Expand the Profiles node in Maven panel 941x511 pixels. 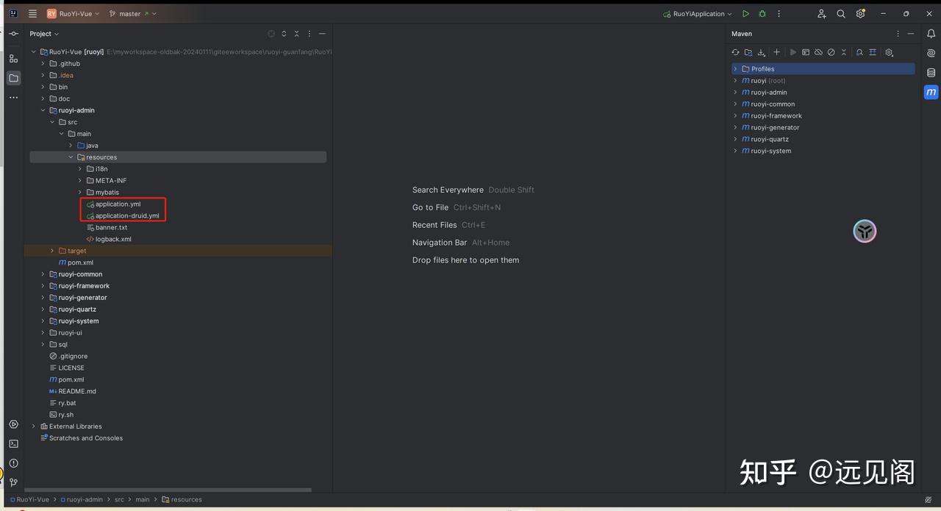click(735, 68)
